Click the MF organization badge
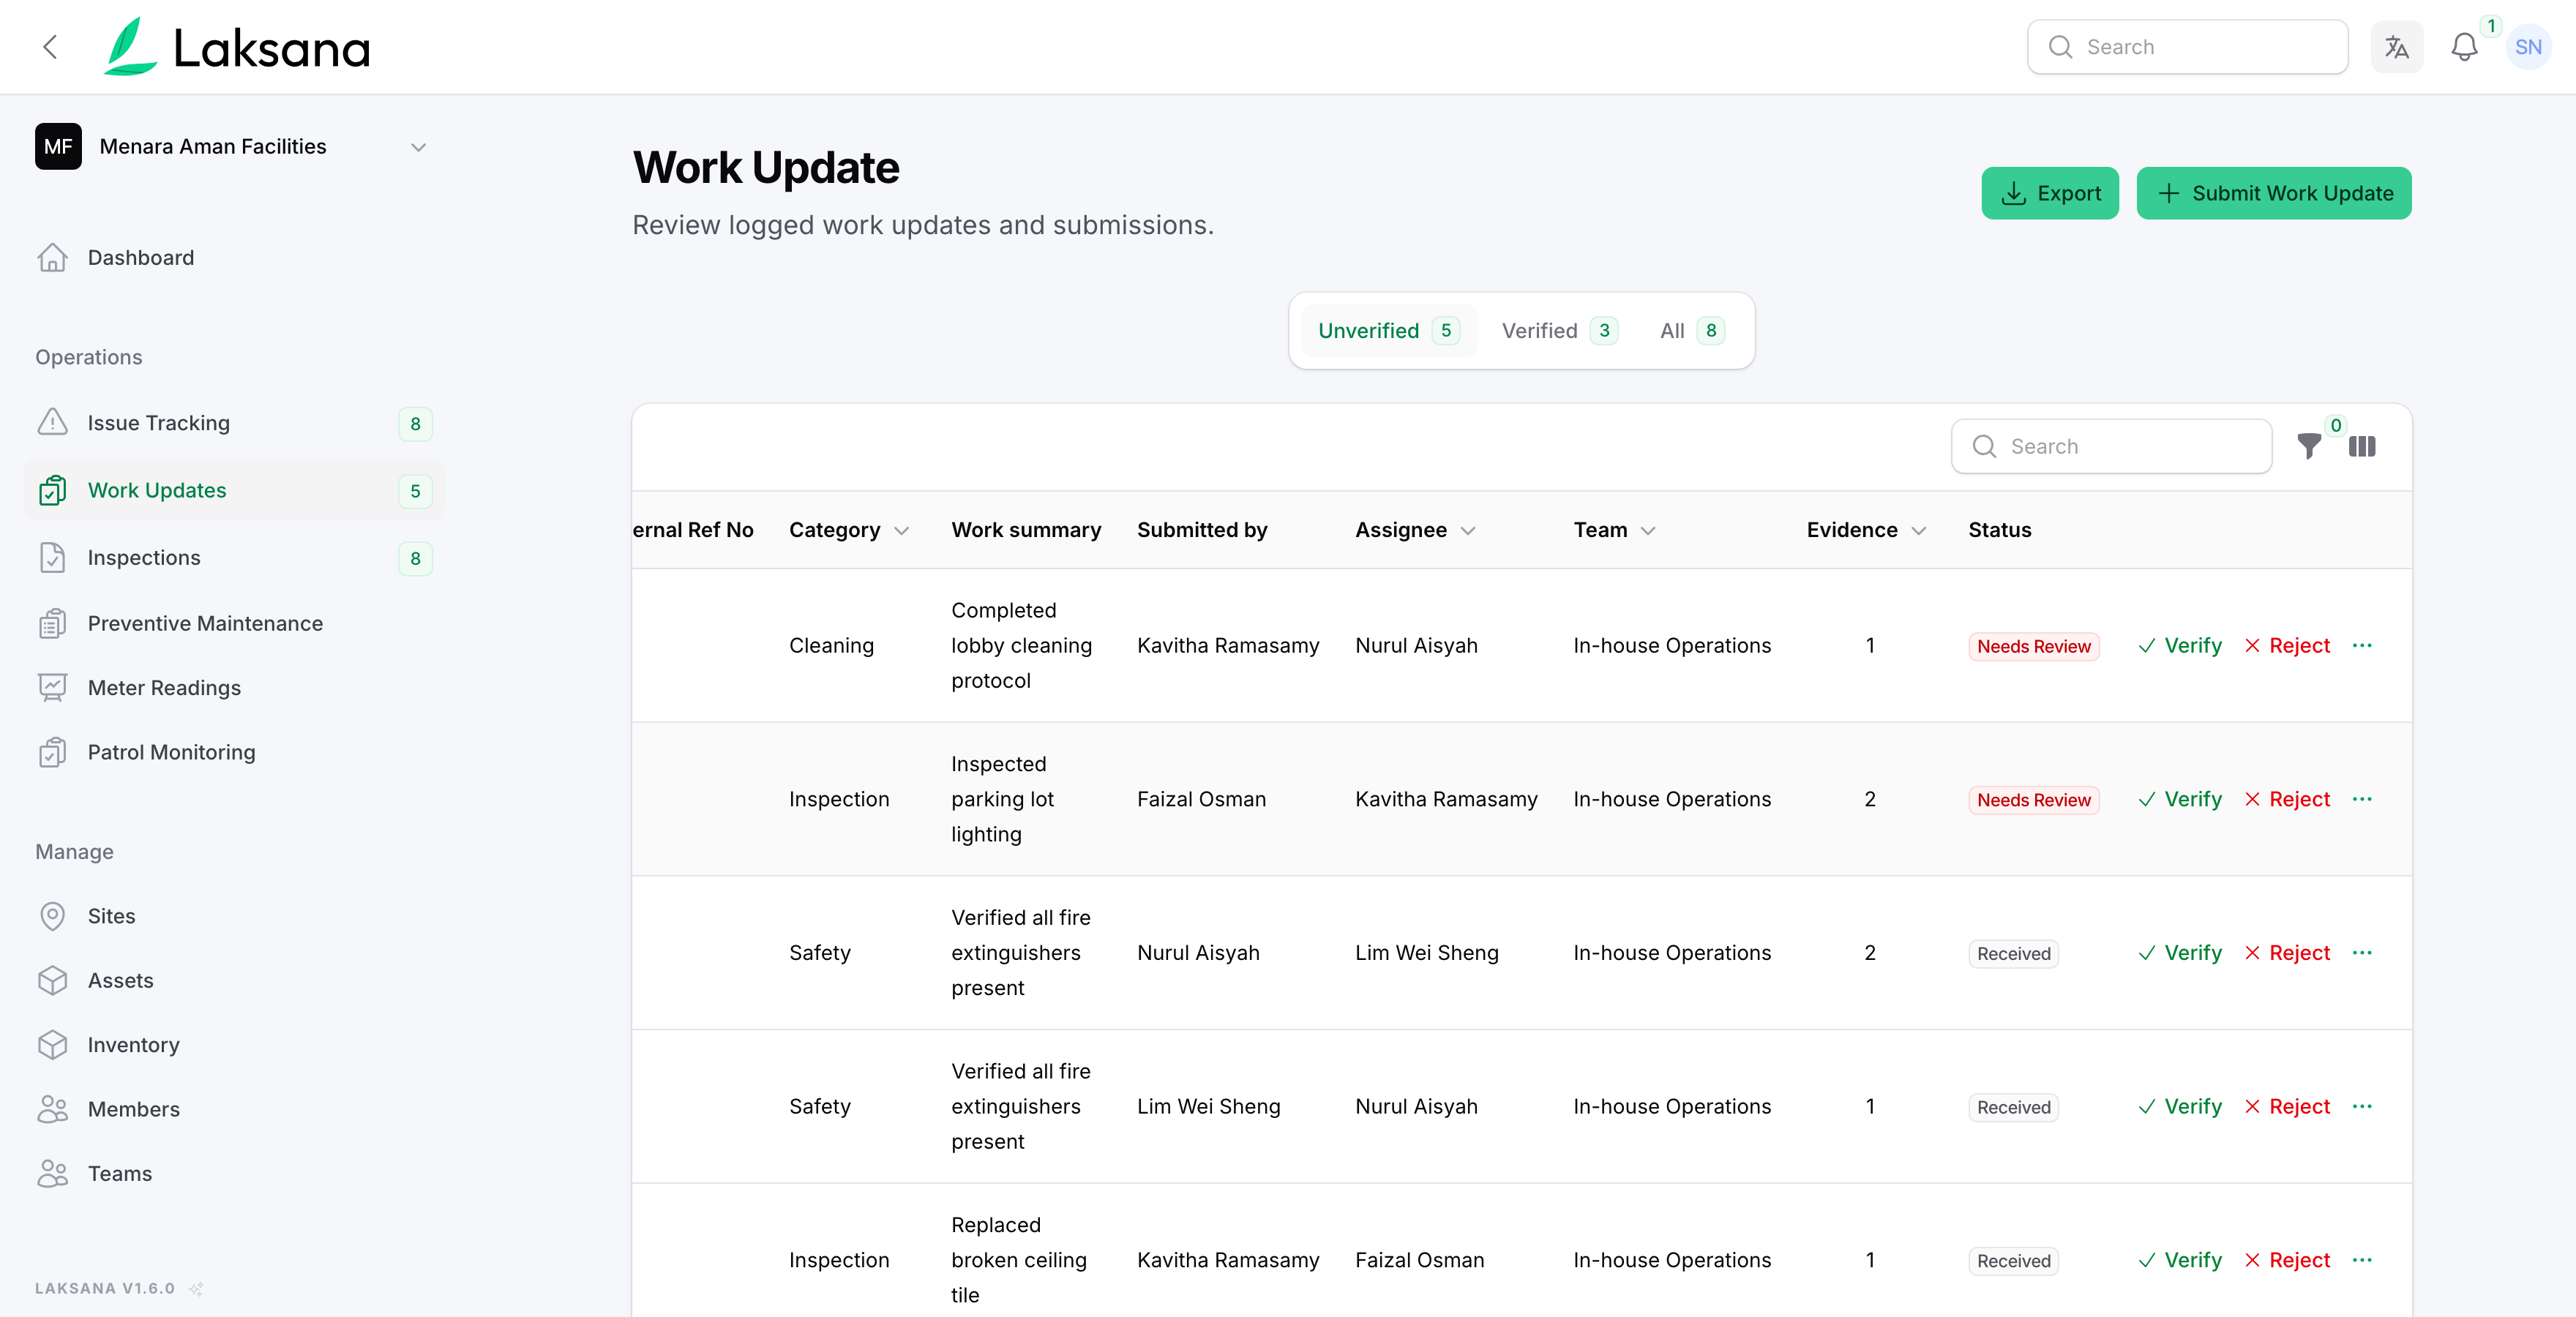The height and width of the screenshot is (1317, 2576). 58,147
